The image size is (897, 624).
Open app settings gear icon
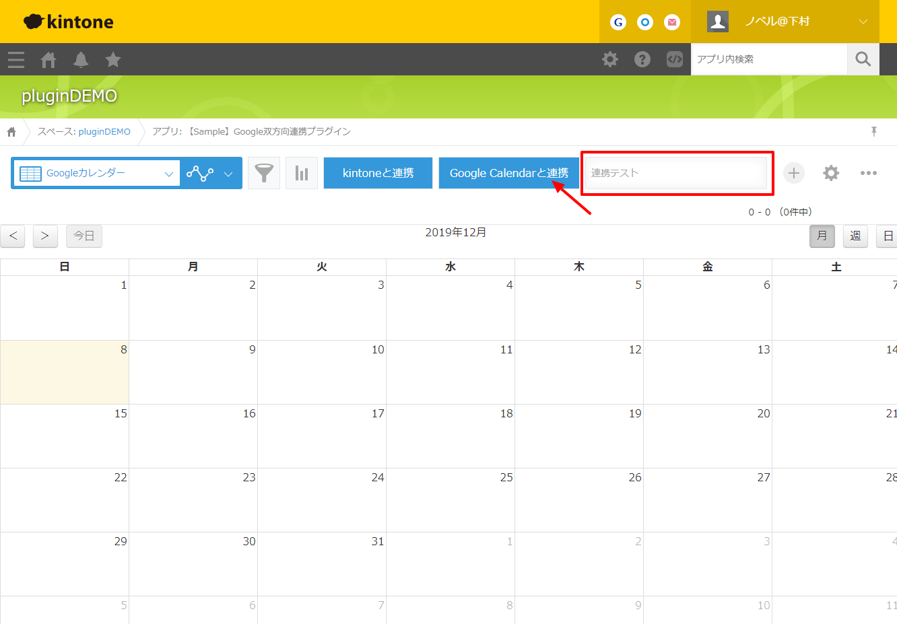831,173
